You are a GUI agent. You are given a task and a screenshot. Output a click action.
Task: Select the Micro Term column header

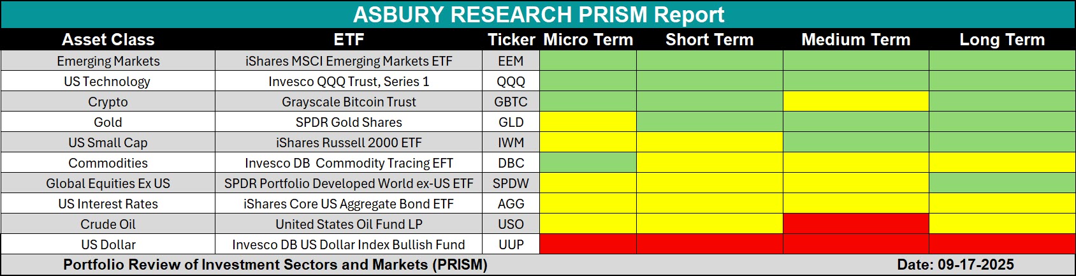[x=588, y=40]
